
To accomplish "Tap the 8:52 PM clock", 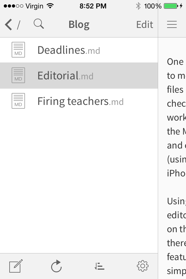I will (93, 6).
